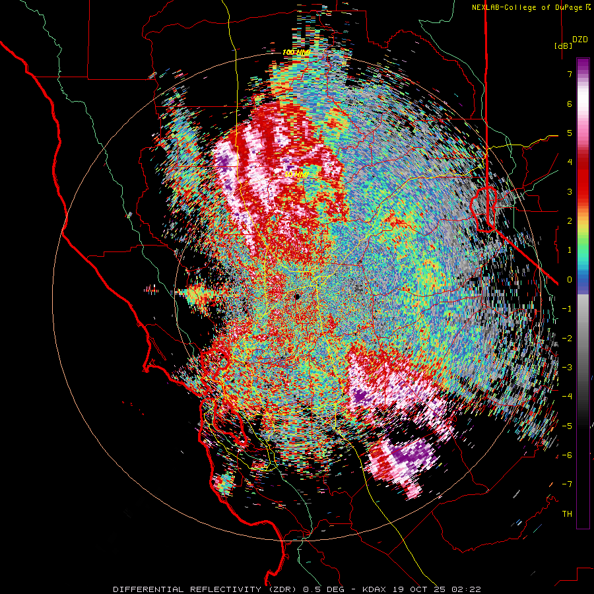The image size is (594, 594).
Task: Click the -4 dB scale label
Action: [x=567, y=397]
